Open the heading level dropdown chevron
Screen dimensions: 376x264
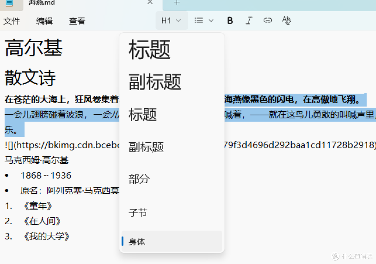pyautogui.click(x=179, y=20)
